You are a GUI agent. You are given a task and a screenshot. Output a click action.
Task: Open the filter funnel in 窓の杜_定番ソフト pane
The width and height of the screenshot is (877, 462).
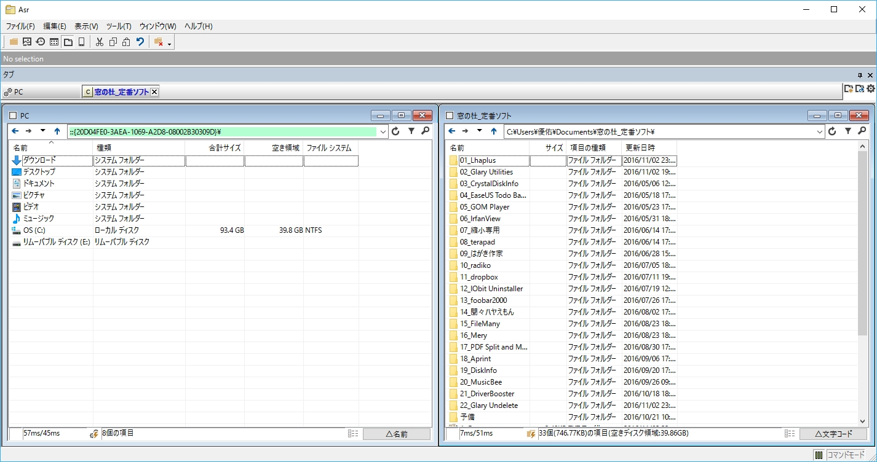coord(848,131)
